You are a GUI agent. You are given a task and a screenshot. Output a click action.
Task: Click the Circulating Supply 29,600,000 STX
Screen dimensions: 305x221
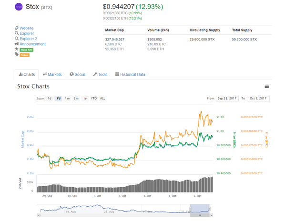pyautogui.click(x=202, y=40)
